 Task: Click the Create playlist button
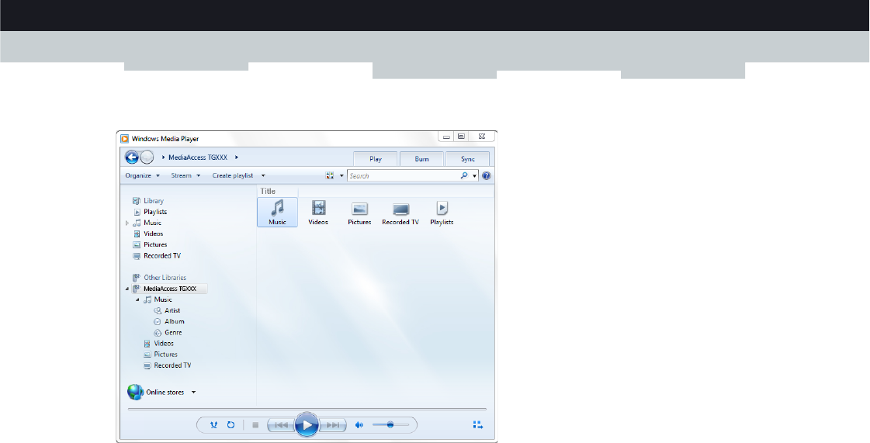(233, 176)
